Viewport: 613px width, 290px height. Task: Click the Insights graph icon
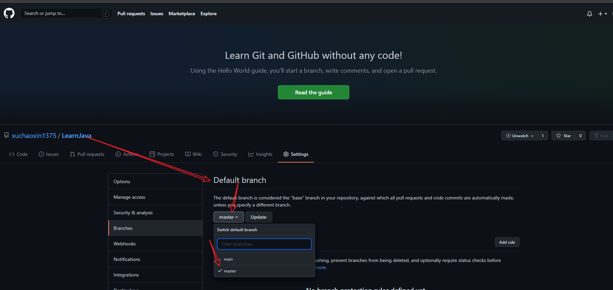point(251,154)
